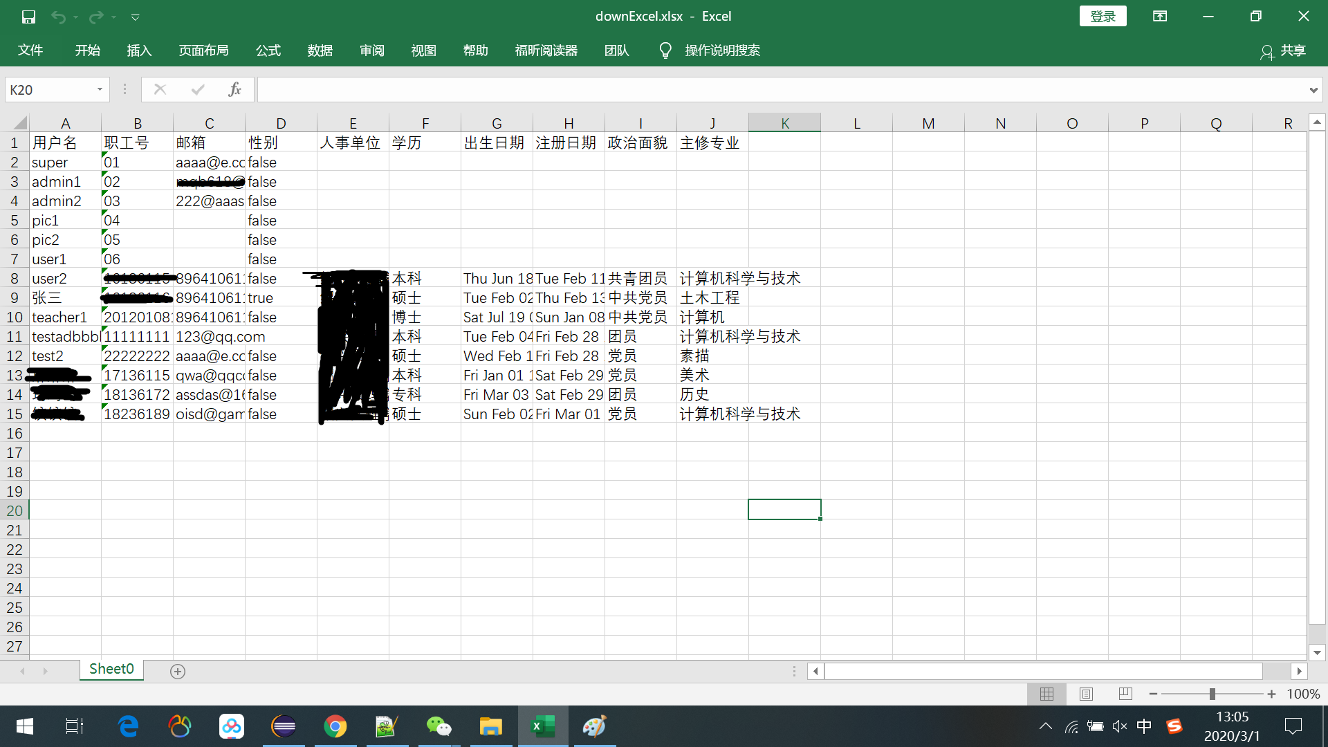Open WeChat from the taskbar
Viewport: 1328px width, 747px height.
(439, 726)
